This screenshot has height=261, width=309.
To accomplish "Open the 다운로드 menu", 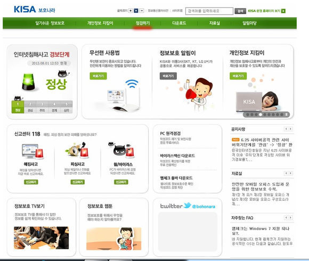I will click(x=179, y=23).
